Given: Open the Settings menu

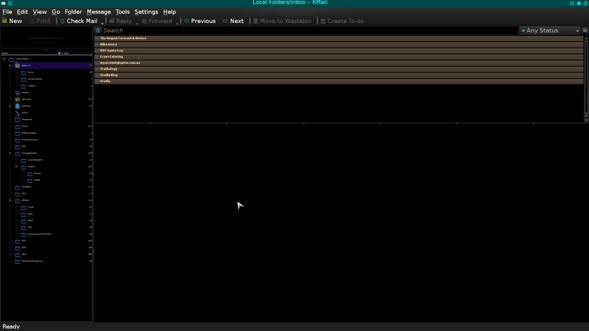Looking at the screenshot, I should pyautogui.click(x=146, y=12).
